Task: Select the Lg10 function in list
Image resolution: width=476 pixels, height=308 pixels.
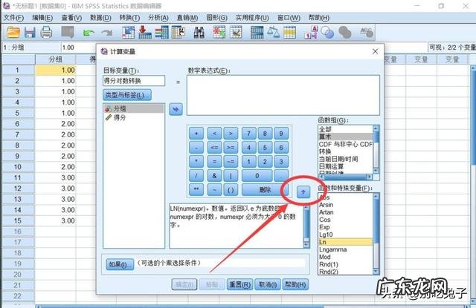Action: pyautogui.click(x=345, y=235)
